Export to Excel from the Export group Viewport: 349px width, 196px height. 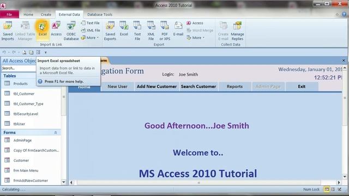coord(124,29)
